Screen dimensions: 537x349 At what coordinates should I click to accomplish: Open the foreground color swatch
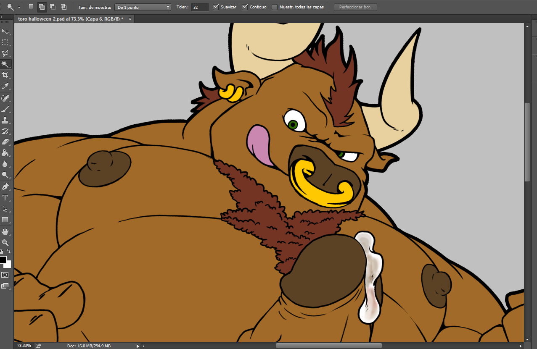3,260
